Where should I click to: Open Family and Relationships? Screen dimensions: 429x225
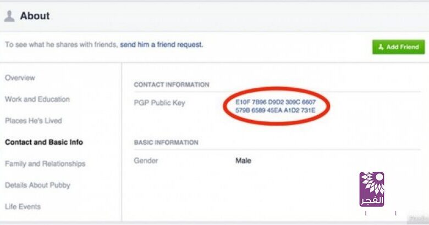click(x=45, y=164)
